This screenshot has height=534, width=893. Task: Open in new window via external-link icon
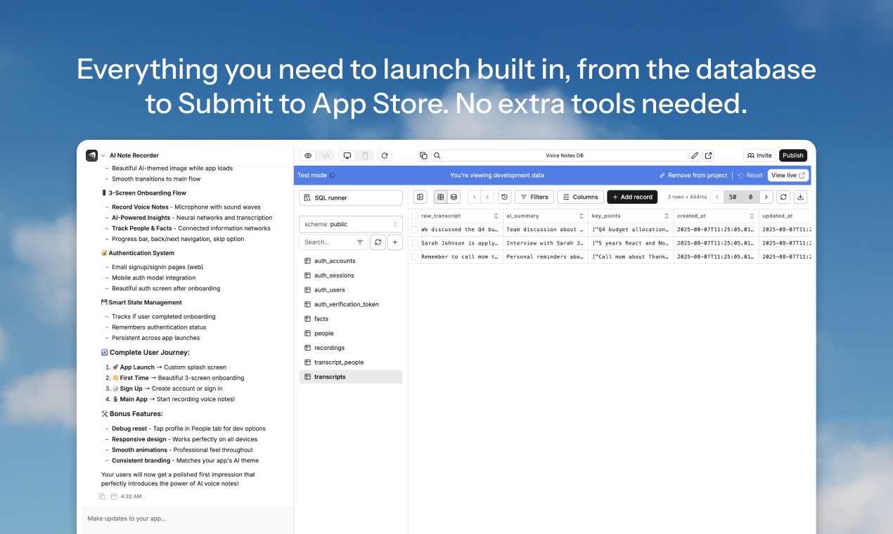(708, 155)
